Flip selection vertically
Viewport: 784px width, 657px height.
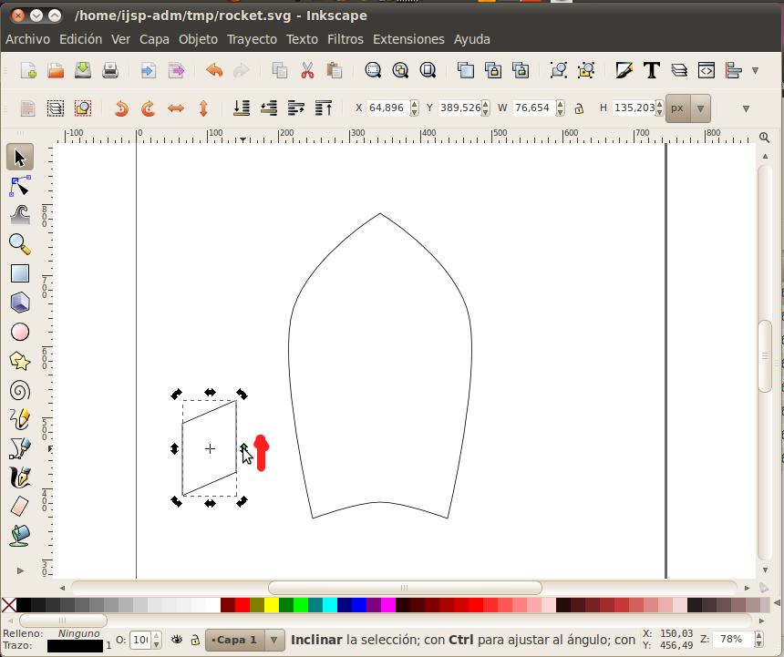203,108
